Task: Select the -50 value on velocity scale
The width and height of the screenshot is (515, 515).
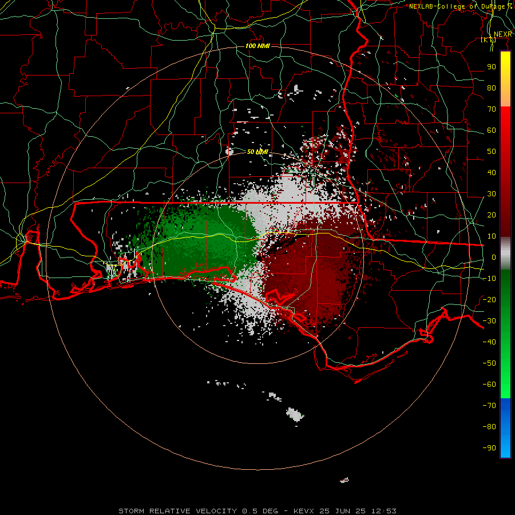Action: click(489, 363)
